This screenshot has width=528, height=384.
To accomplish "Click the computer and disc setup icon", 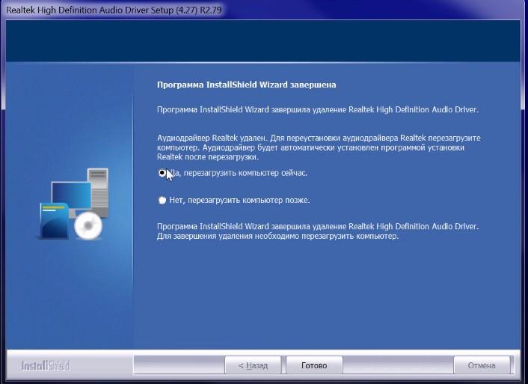I will point(74,204).
